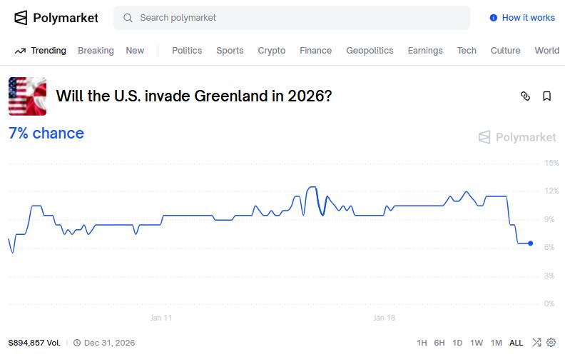Bookmark the Greenland invasion market
This screenshot has height=357, width=565.
click(547, 96)
